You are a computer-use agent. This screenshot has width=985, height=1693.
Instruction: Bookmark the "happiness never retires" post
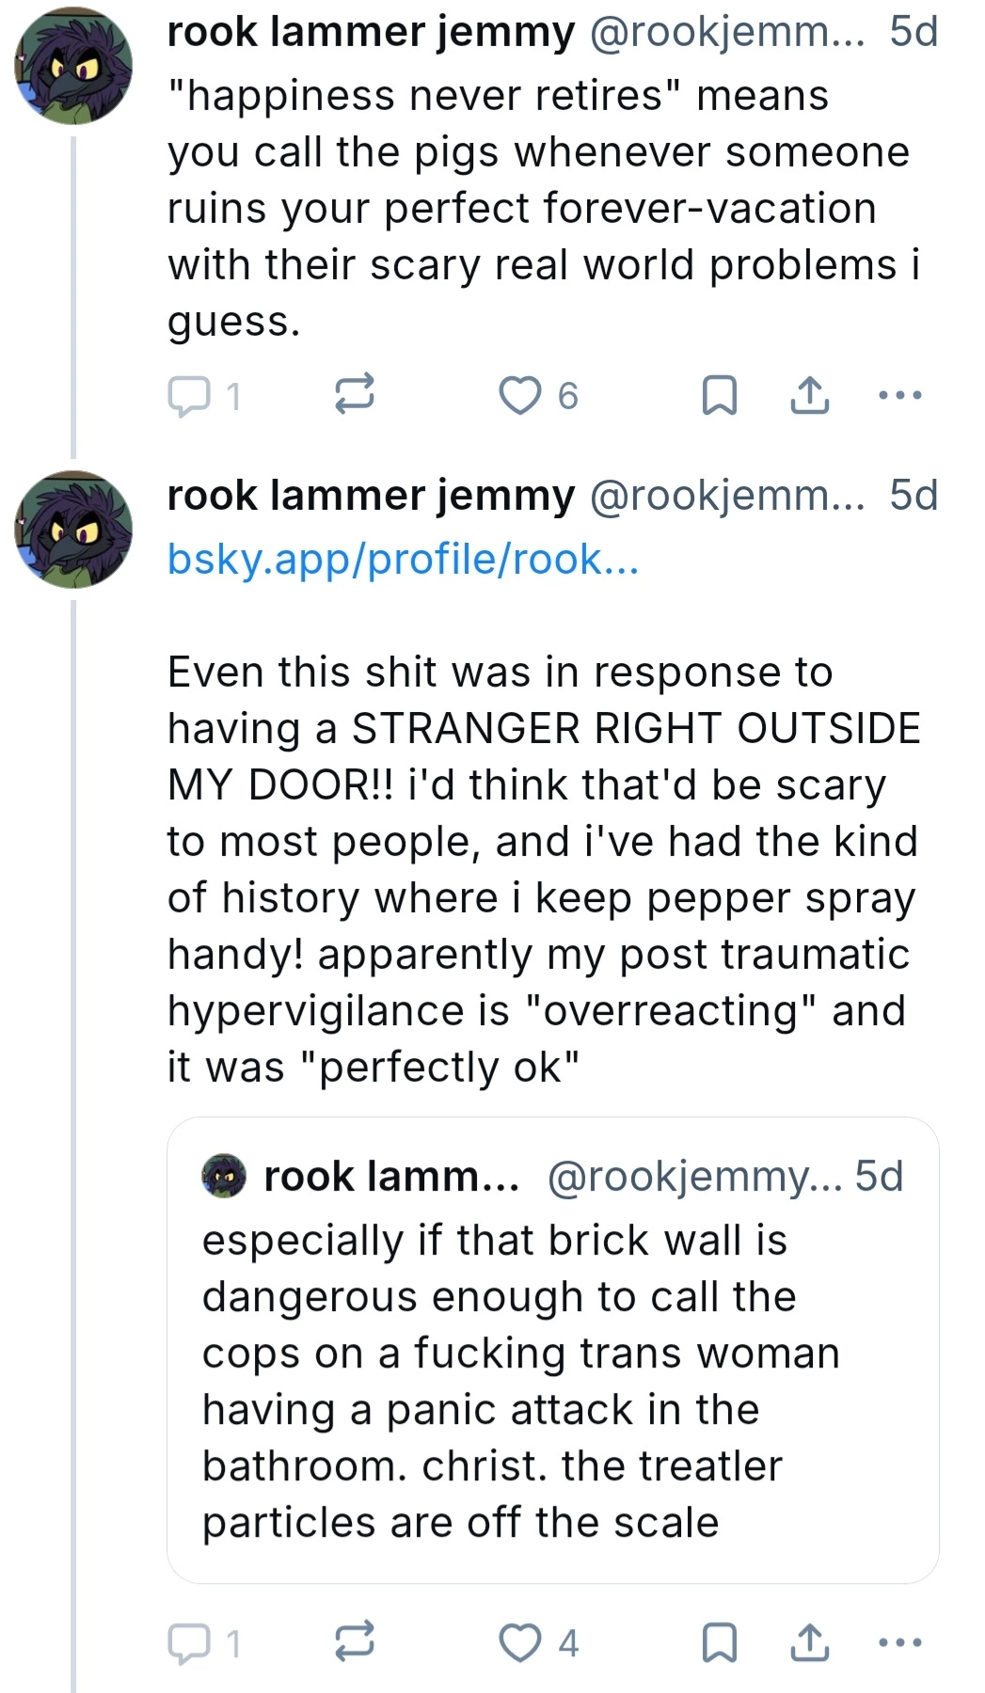pos(720,396)
